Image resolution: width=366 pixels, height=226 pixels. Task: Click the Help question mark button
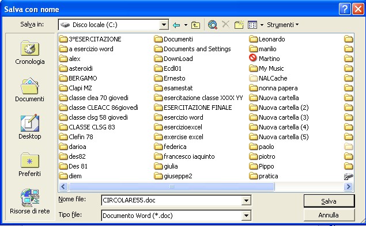coord(345,9)
